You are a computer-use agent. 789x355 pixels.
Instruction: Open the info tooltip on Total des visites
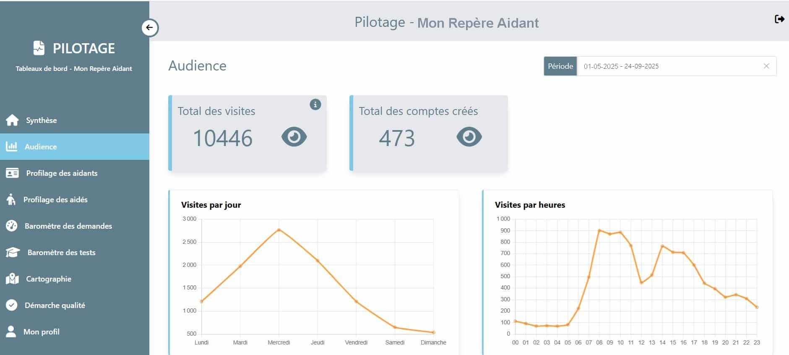pyautogui.click(x=315, y=104)
